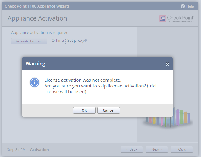The image size is (201, 157).
Task: Click Cancel in the Warning dialog
Action: pos(108,110)
